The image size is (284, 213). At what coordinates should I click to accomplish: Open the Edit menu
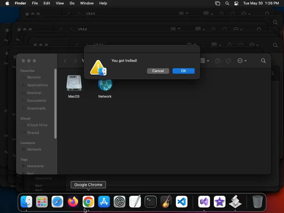click(x=47, y=3)
